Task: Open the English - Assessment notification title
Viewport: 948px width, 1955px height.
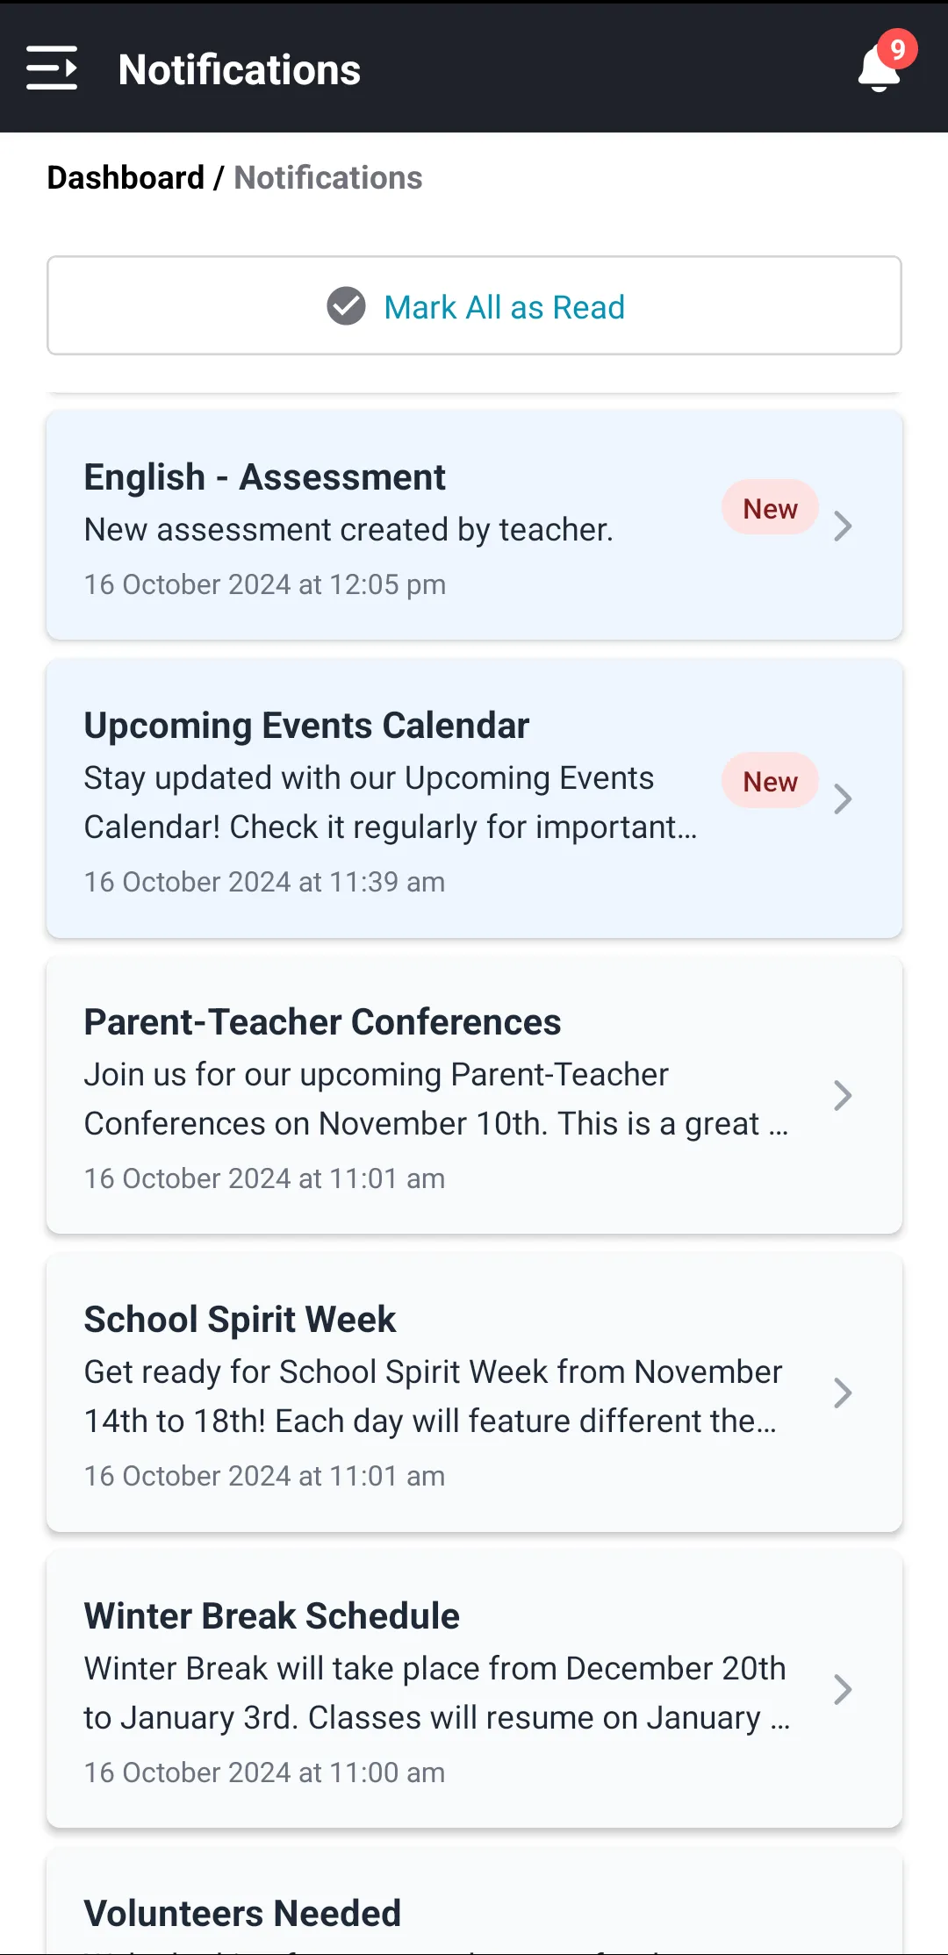Action: [x=264, y=477]
